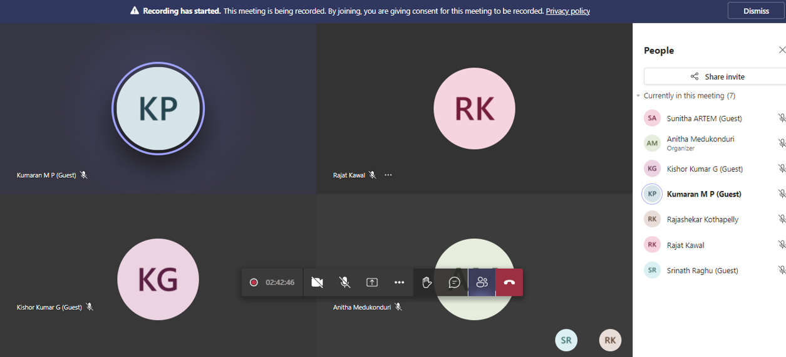This screenshot has width=786, height=357.
Task: Raise your hand icon
Action: pyautogui.click(x=427, y=282)
